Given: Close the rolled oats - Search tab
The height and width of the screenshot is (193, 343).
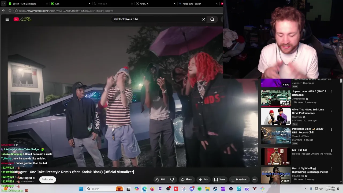Looking at the screenshot, I should (217, 4).
